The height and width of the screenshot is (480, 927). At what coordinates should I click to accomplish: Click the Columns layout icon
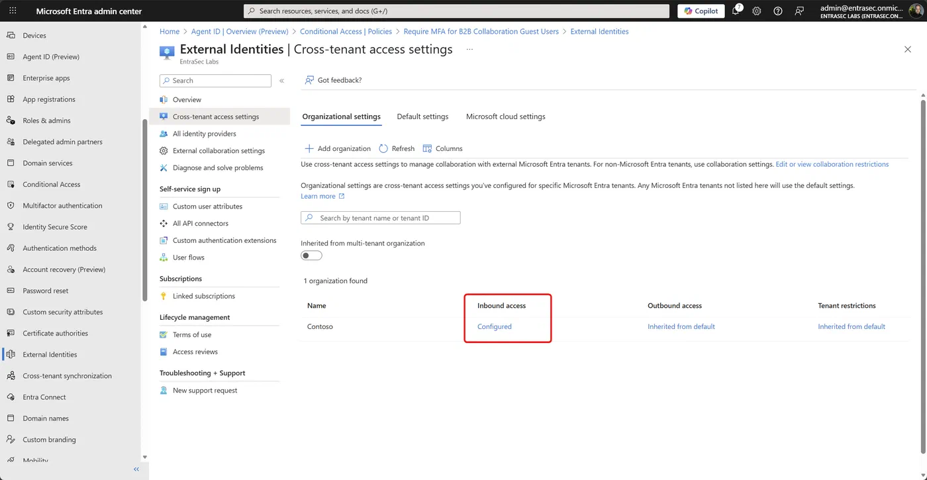pos(427,149)
